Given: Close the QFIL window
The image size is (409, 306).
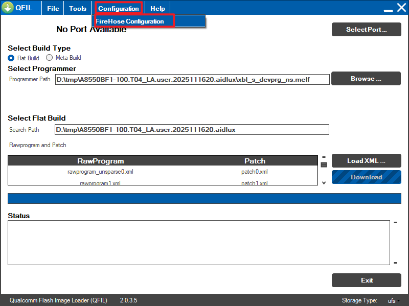Looking at the screenshot, I should 401,8.
